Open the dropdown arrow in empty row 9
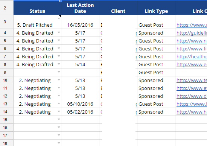 (x=59, y=72)
